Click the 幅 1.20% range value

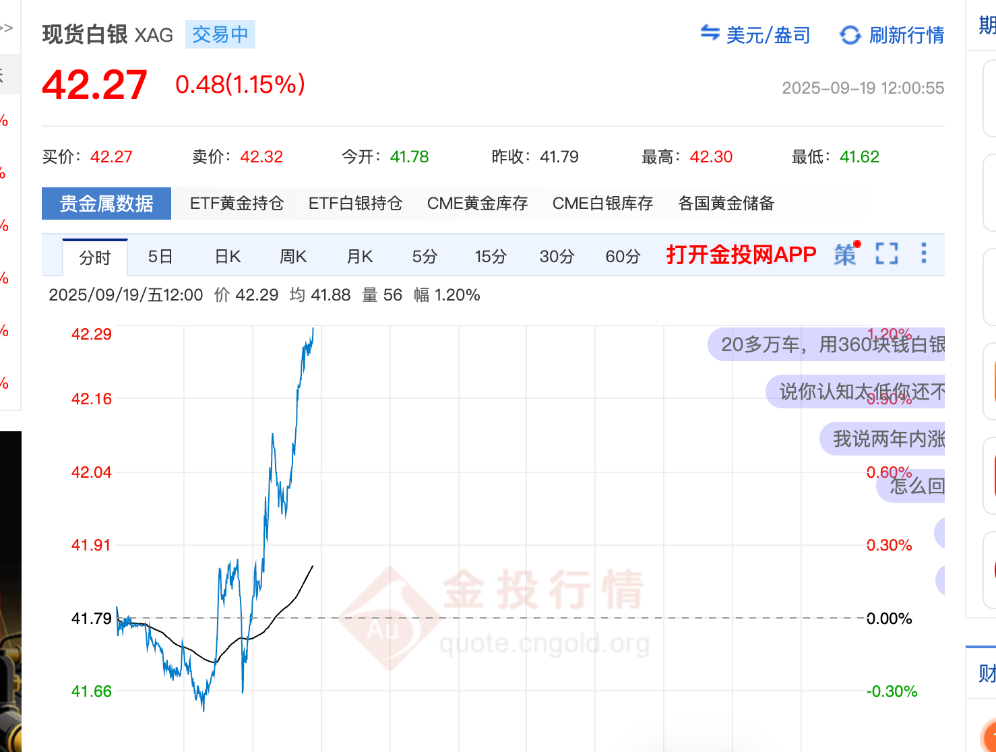coord(447,295)
